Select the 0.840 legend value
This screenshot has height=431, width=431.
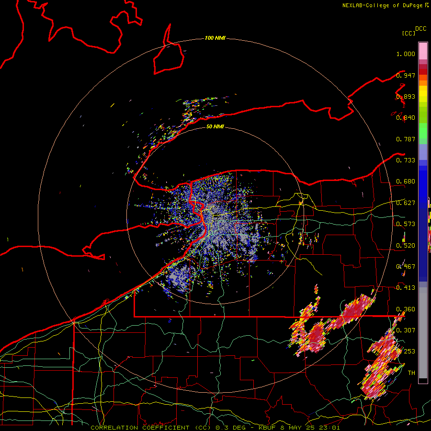(x=406, y=118)
